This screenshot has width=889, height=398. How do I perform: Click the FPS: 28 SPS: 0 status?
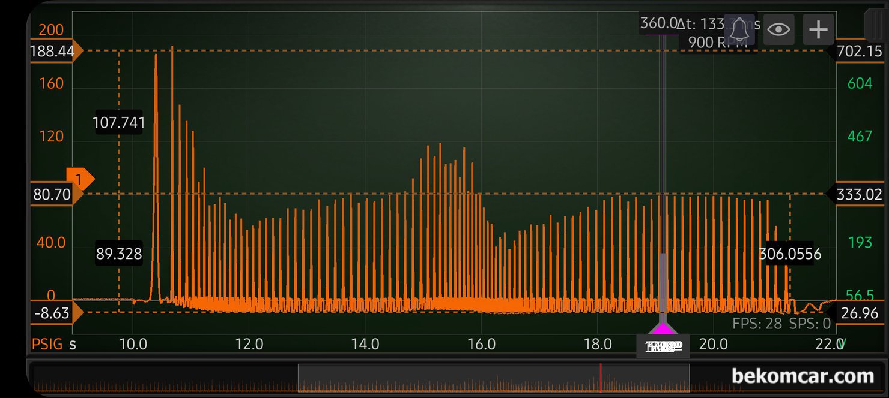click(x=781, y=324)
